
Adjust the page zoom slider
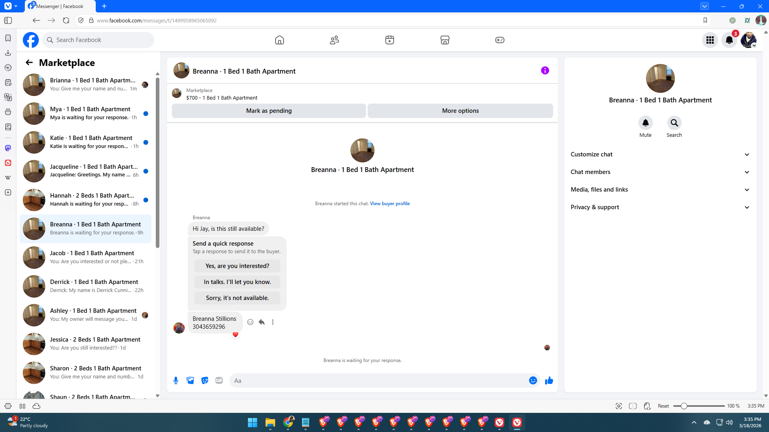tap(684, 406)
